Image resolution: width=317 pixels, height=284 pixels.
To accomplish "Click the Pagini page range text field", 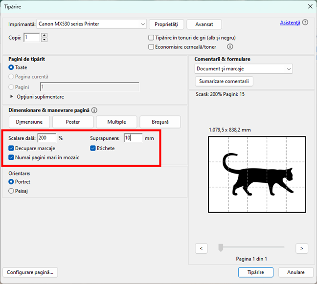I will tap(90, 87).
